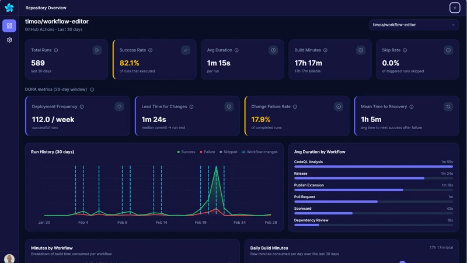Toggle the Success series in chart legend
Screen dimensions: 467x263
[x=186, y=152]
